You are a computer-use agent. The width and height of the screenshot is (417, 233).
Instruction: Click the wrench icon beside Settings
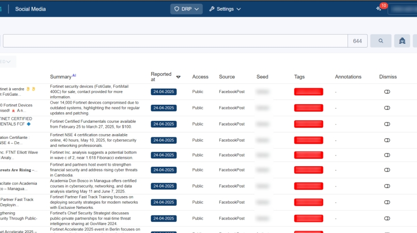coord(212,9)
